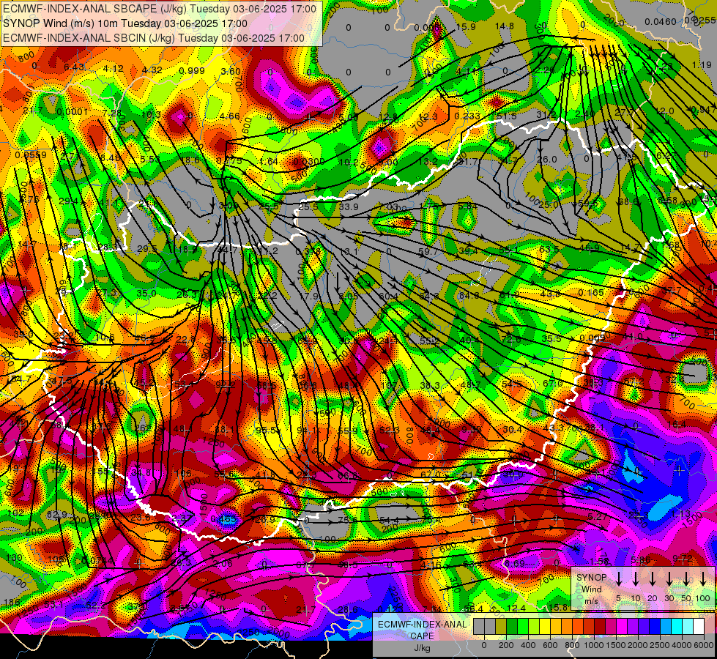This screenshot has height=659, width=717.
Task: Click the 12.4 value near bottom
Action: (x=516, y=608)
